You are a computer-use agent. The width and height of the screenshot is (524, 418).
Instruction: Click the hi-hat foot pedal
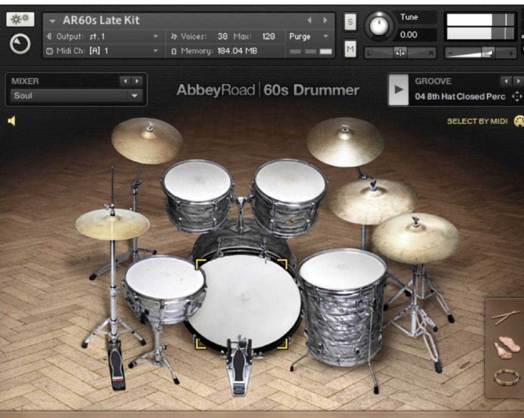116,366
